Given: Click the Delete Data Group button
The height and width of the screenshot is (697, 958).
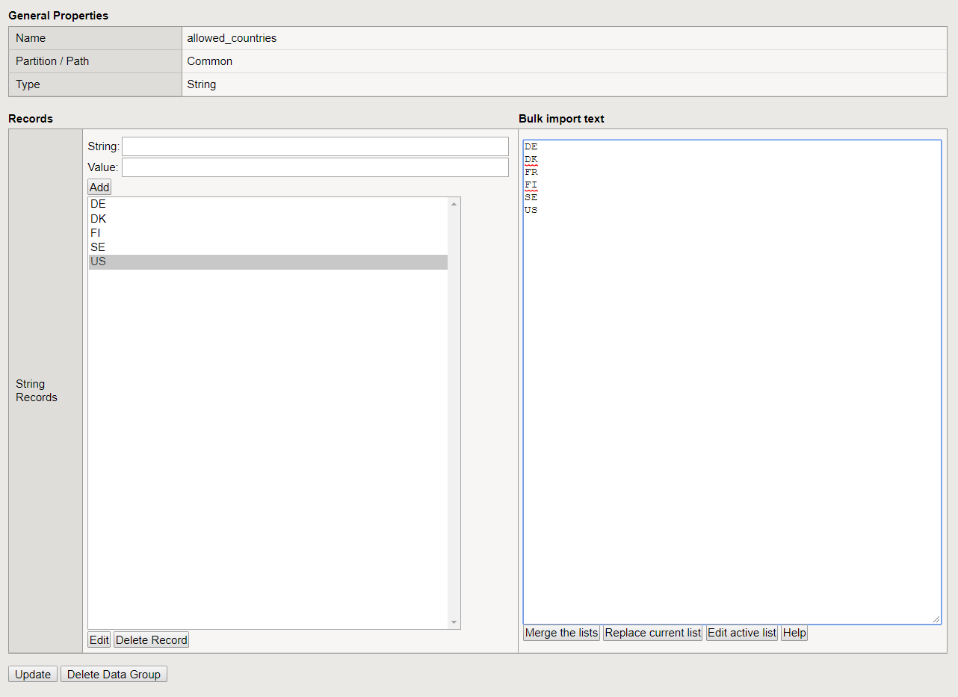Looking at the screenshot, I should (114, 675).
